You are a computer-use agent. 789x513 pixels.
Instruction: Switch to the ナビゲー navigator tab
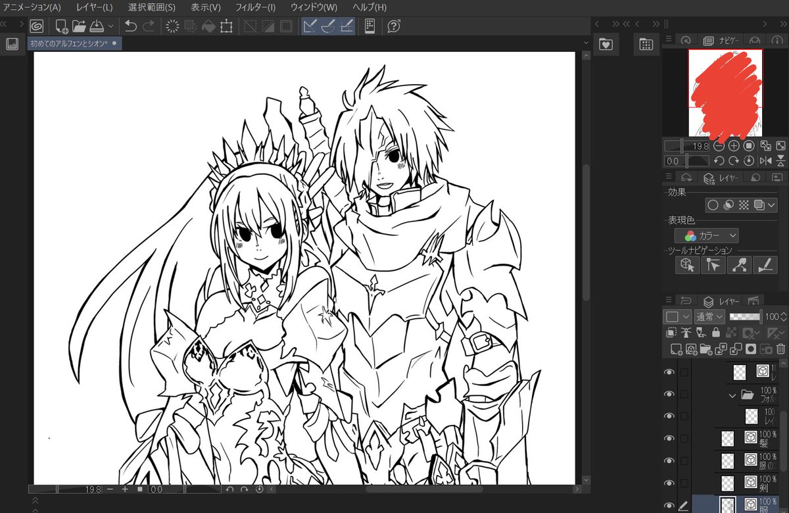click(722, 41)
